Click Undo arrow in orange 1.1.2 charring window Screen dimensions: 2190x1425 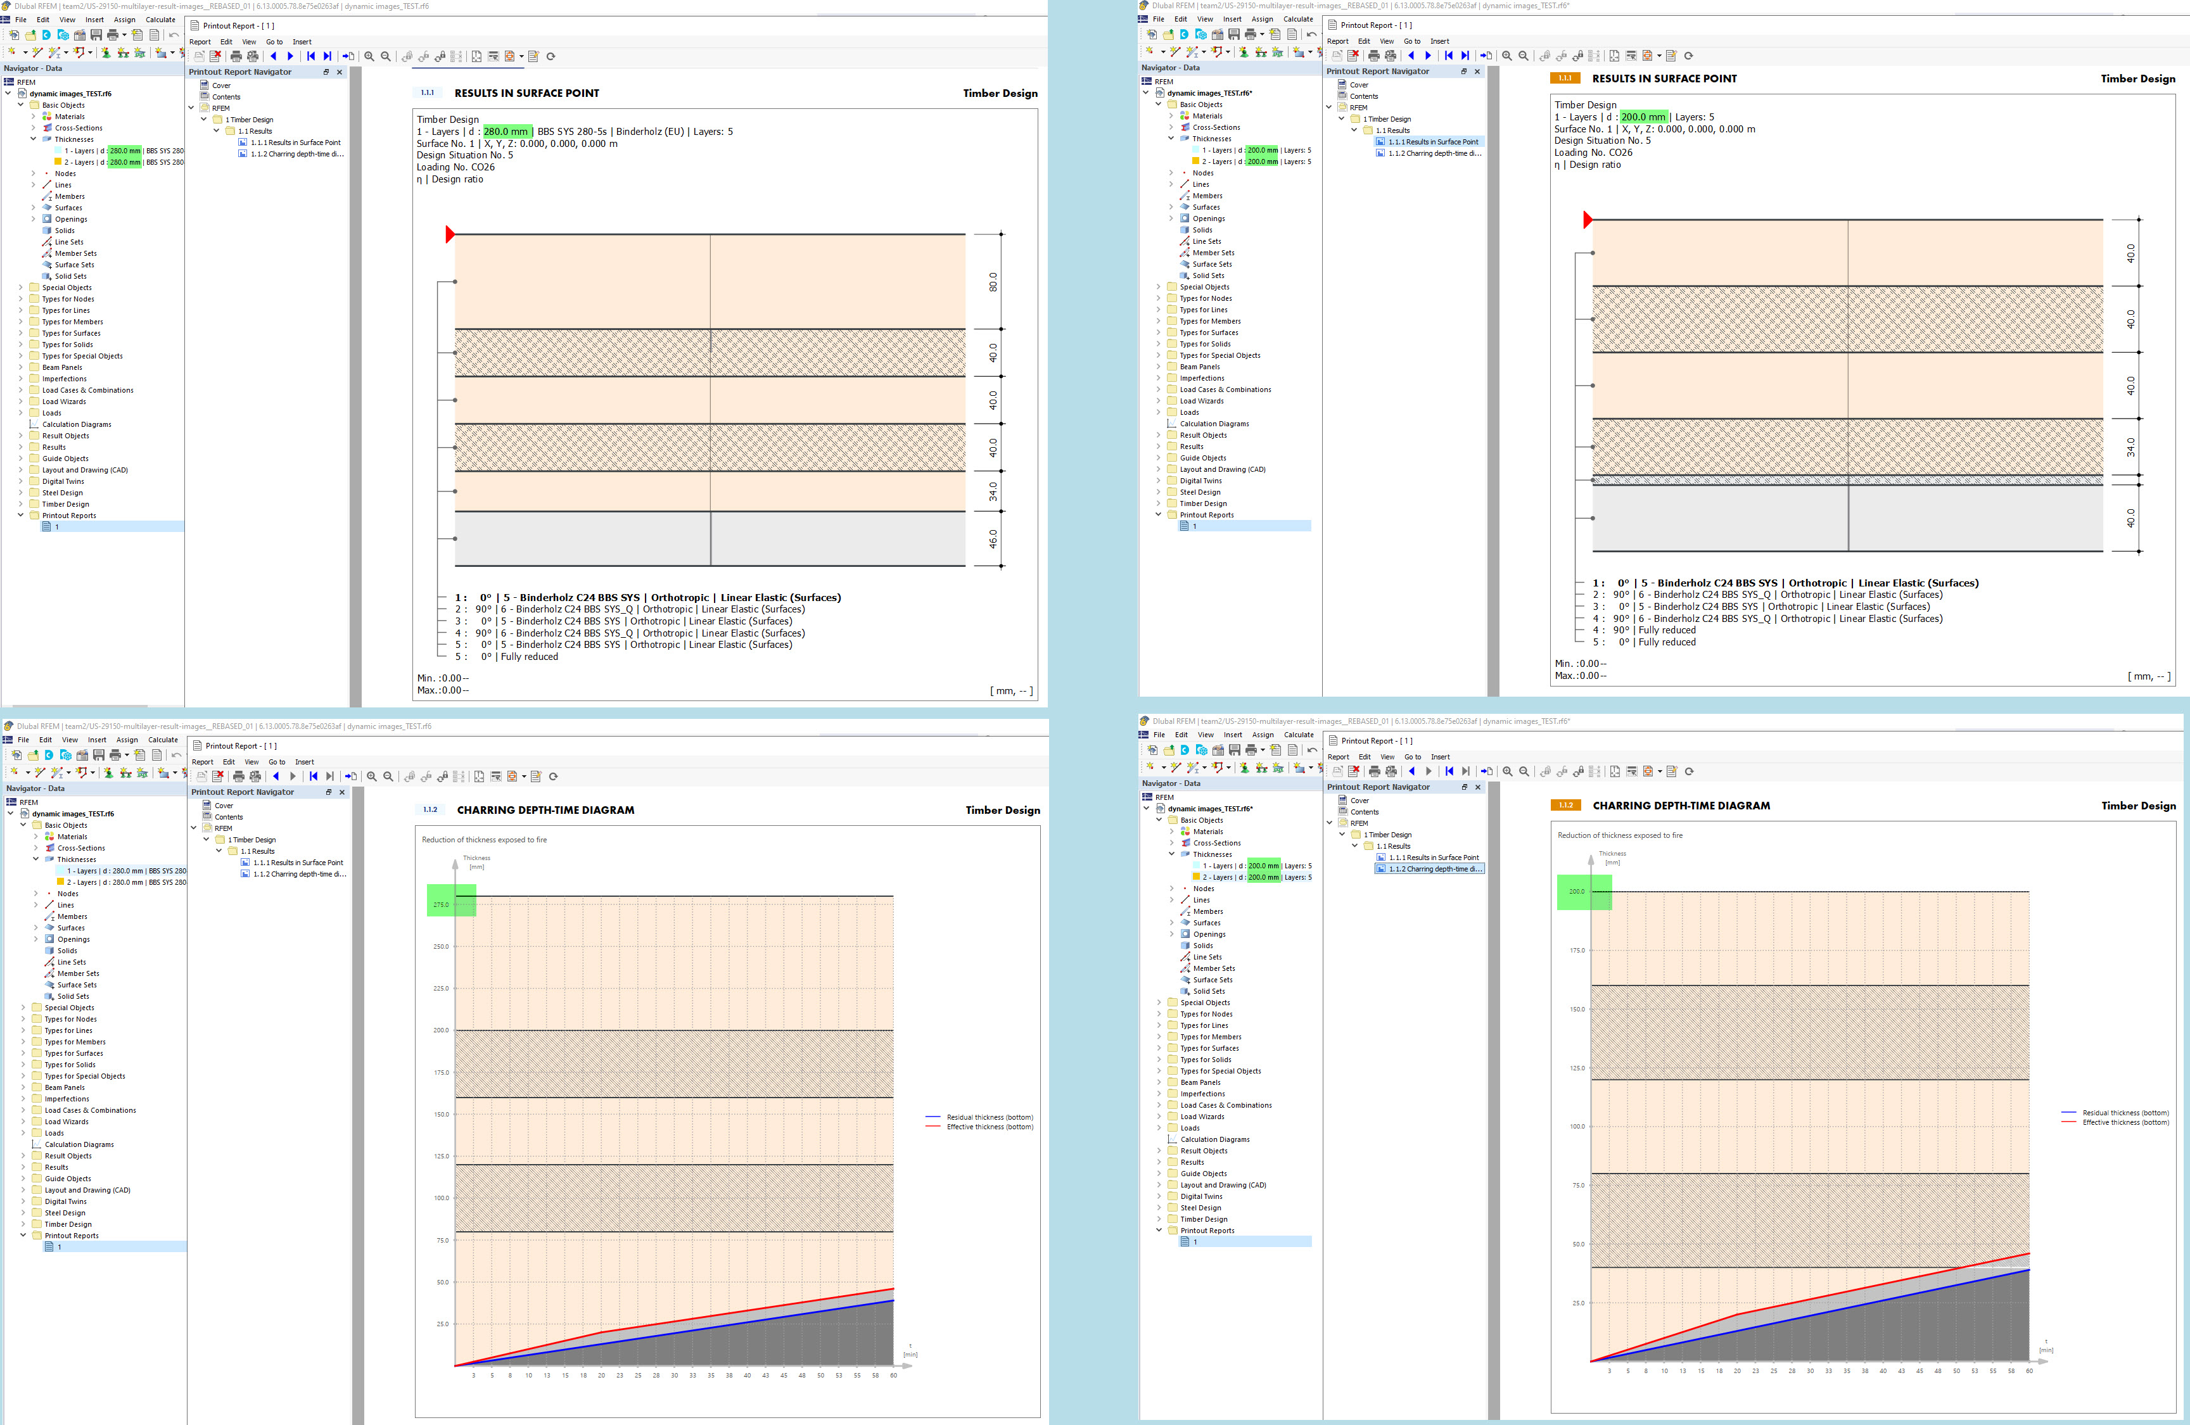pos(1312,750)
